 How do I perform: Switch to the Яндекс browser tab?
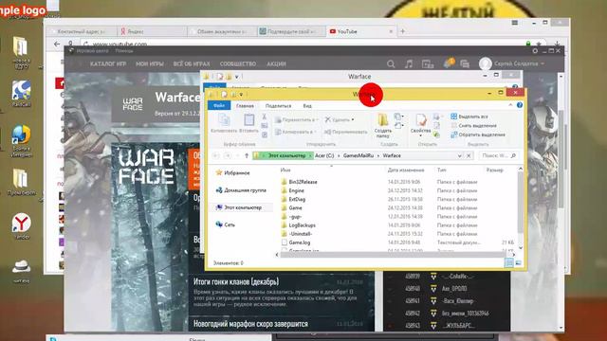click(x=152, y=31)
